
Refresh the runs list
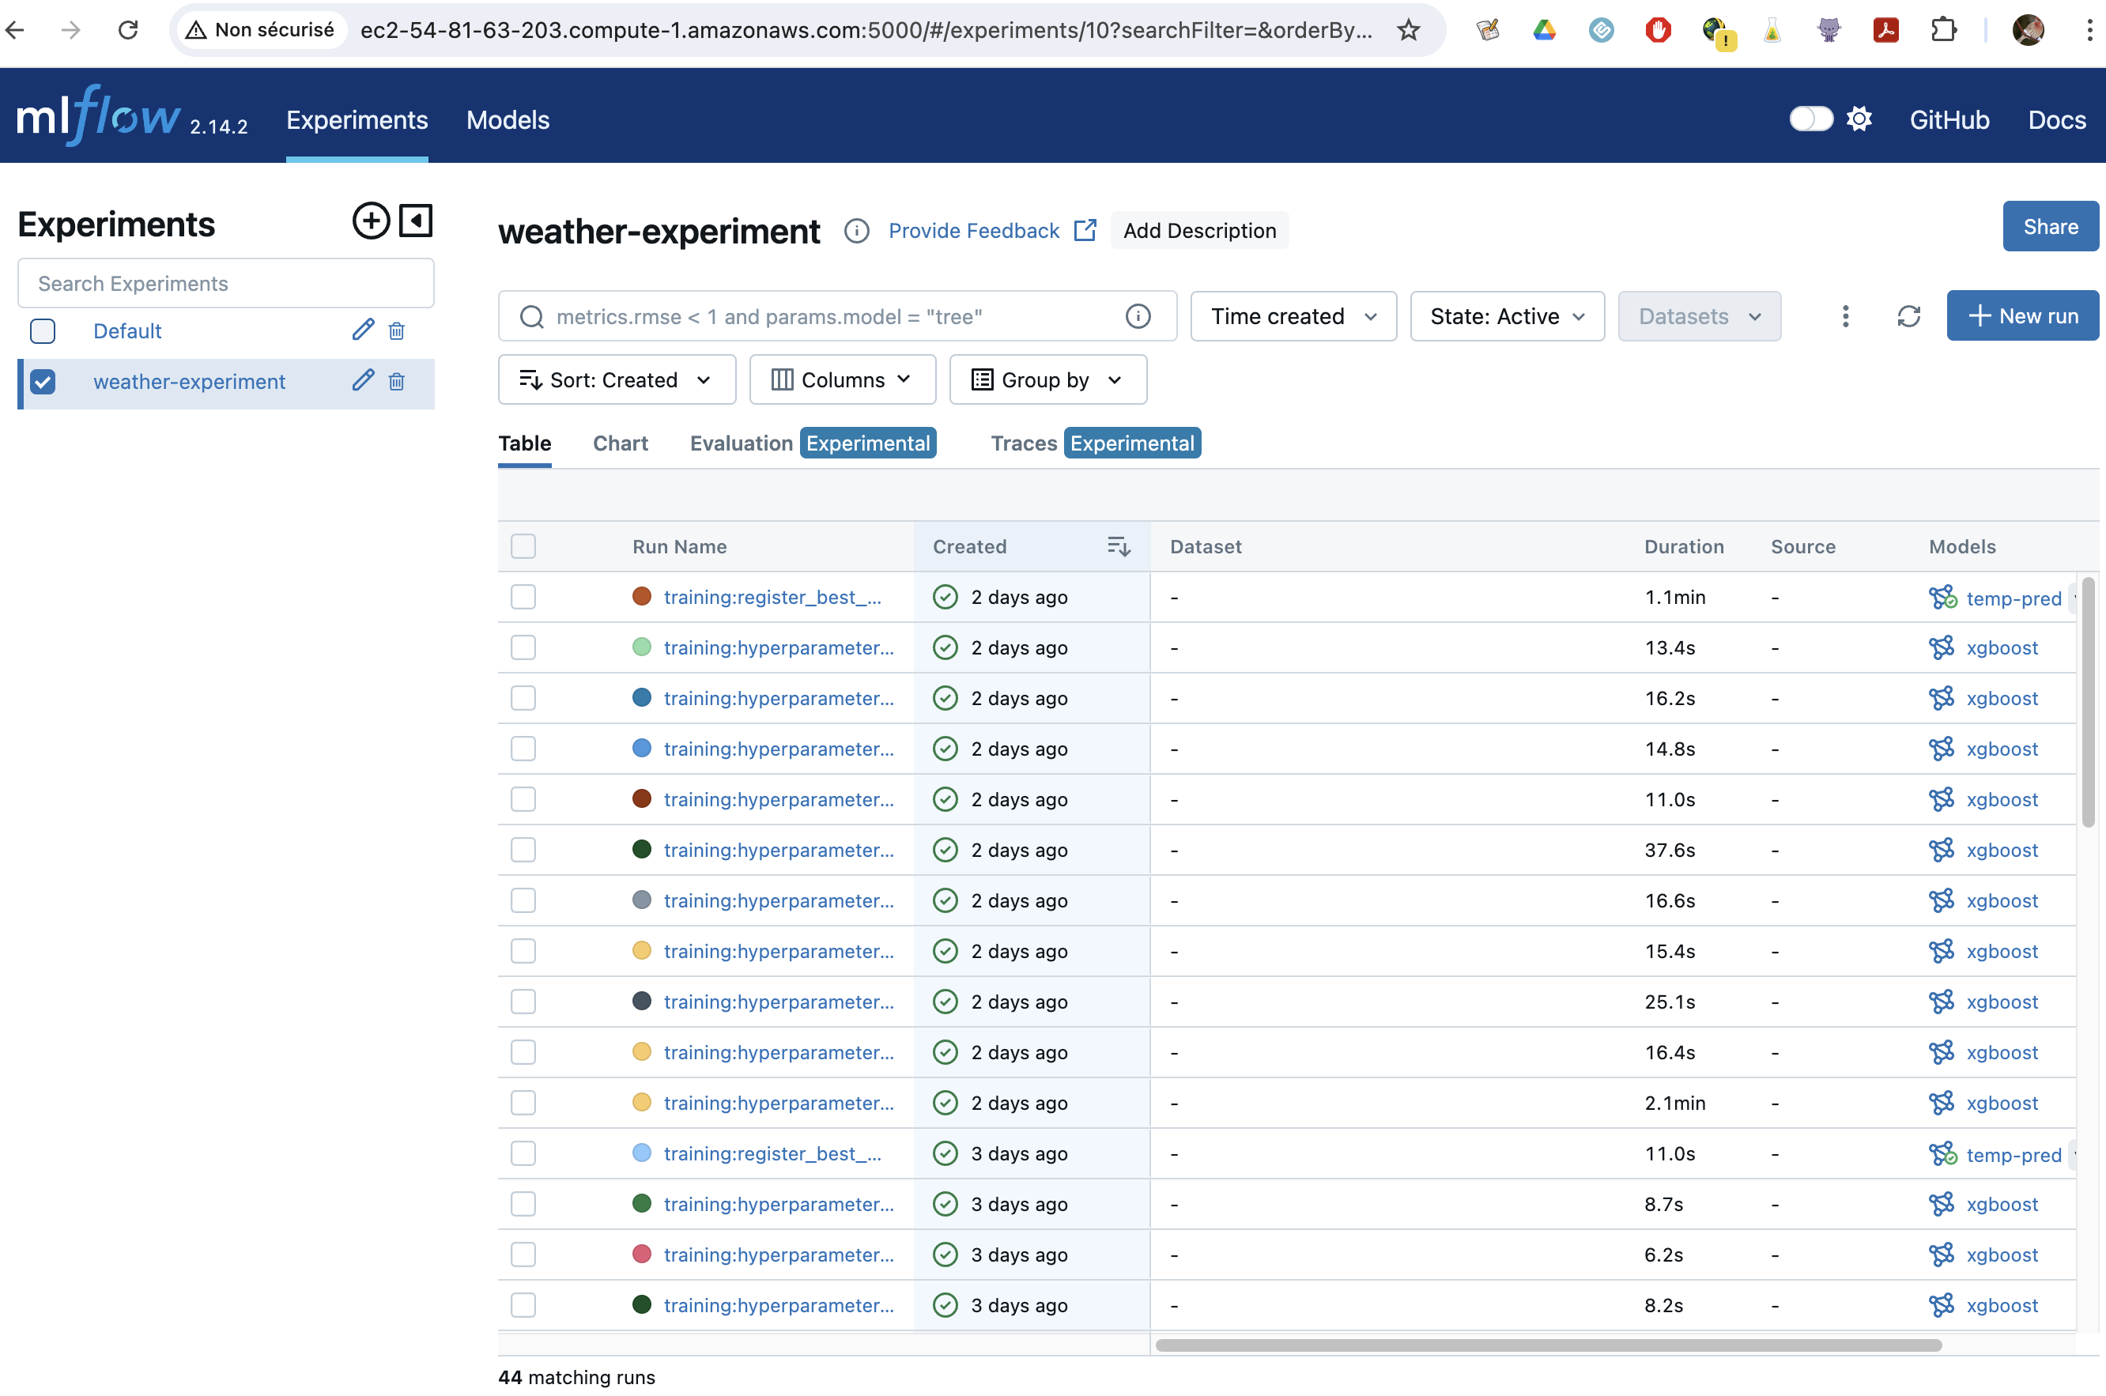coord(1908,316)
